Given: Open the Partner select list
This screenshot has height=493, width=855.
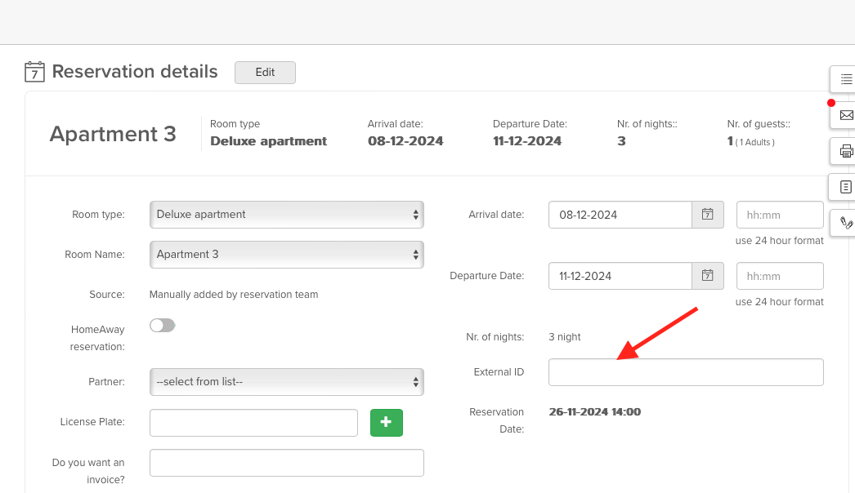Looking at the screenshot, I should (x=286, y=381).
